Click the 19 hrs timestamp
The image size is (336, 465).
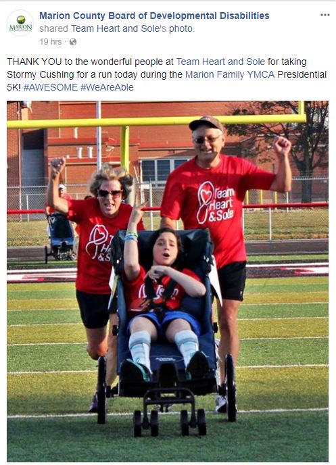[51, 42]
